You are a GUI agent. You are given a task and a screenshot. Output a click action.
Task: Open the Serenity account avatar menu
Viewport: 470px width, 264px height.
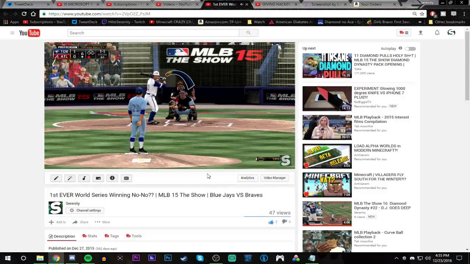tap(451, 33)
